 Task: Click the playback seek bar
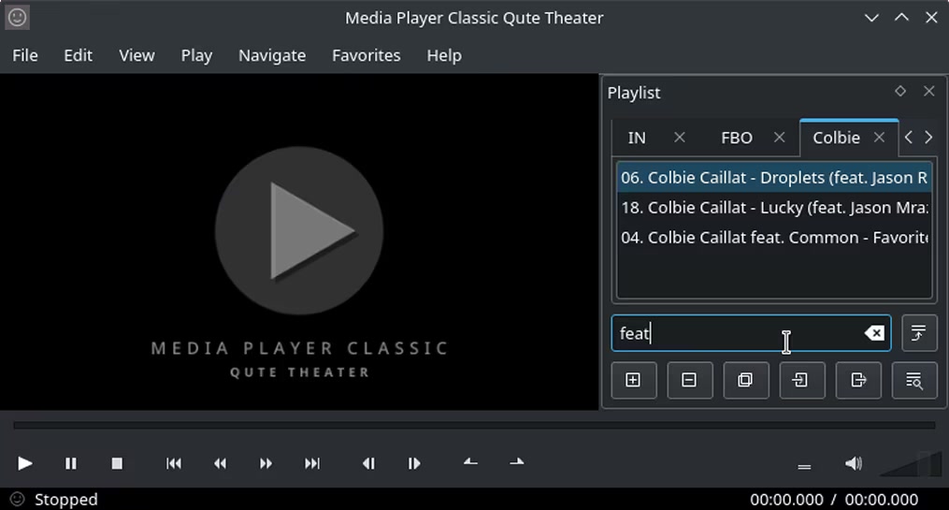(474, 426)
